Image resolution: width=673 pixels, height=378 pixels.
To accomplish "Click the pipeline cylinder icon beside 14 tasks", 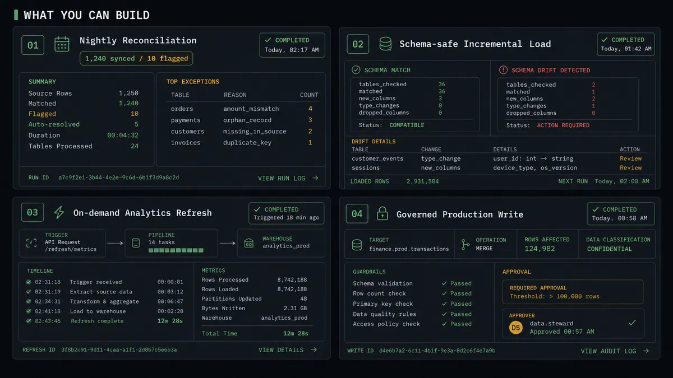I will tap(135, 243).
